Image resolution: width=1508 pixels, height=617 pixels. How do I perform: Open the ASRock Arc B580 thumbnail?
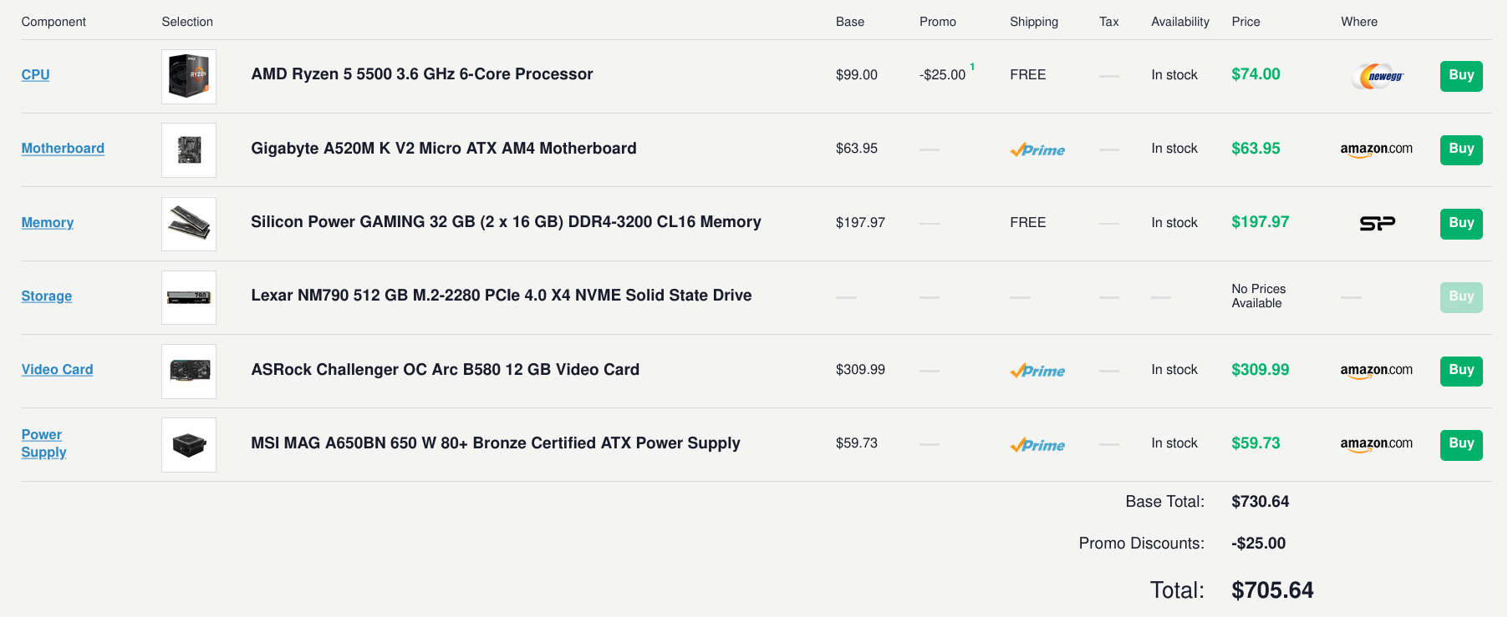pos(189,371)
